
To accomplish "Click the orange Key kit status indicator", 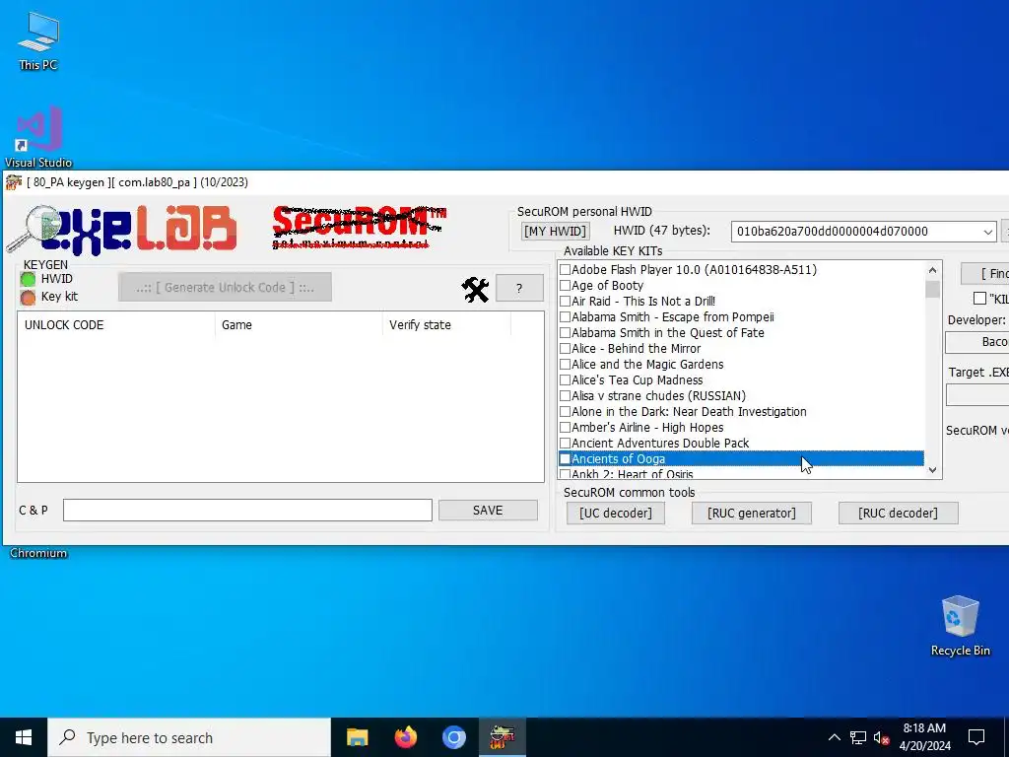I will pos(28,298).
